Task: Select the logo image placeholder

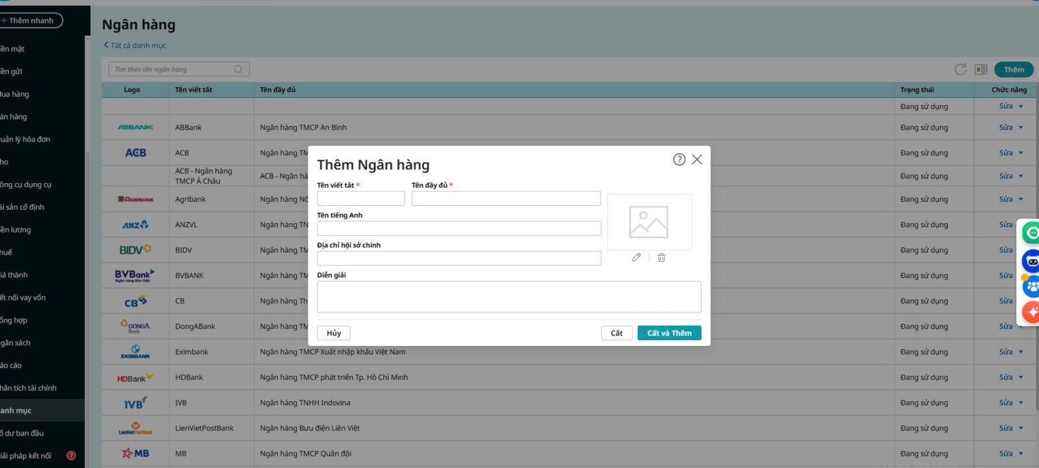Action: [649, 222]
